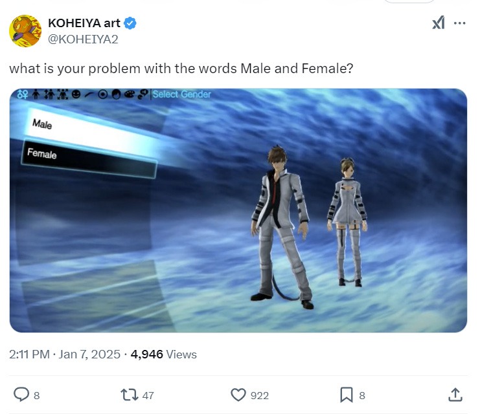Click the gender symbols icon in creator bar
Viewport: 480px width, 414px height.
coord(23,94)
